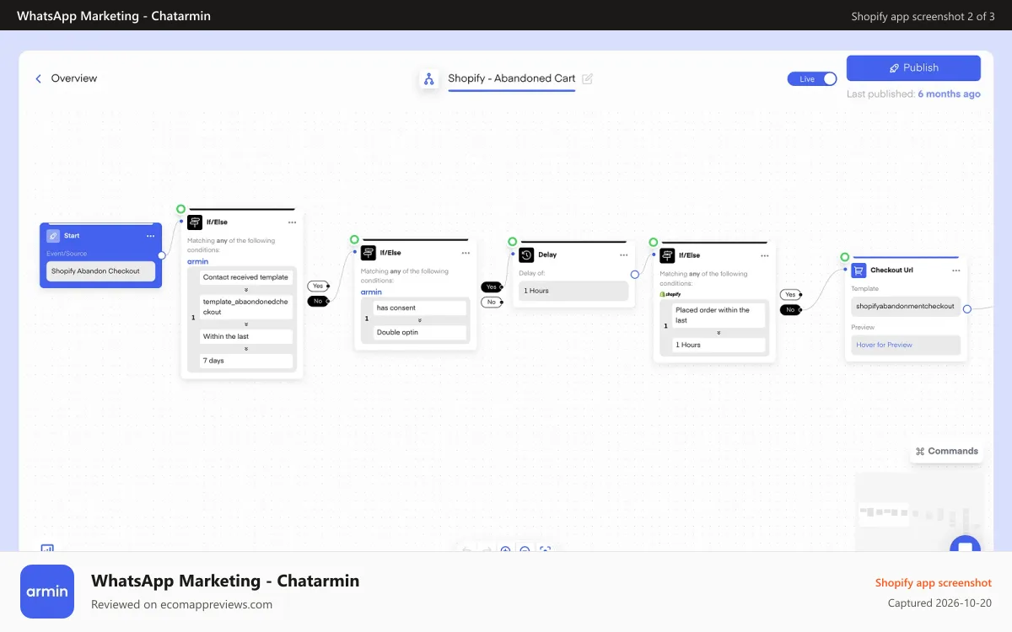Image resolution: width=1012 pixels, height=632 pixels.
Task: Click the first If/Else node icon with 7 days
Action: click(x=195, y=222)
